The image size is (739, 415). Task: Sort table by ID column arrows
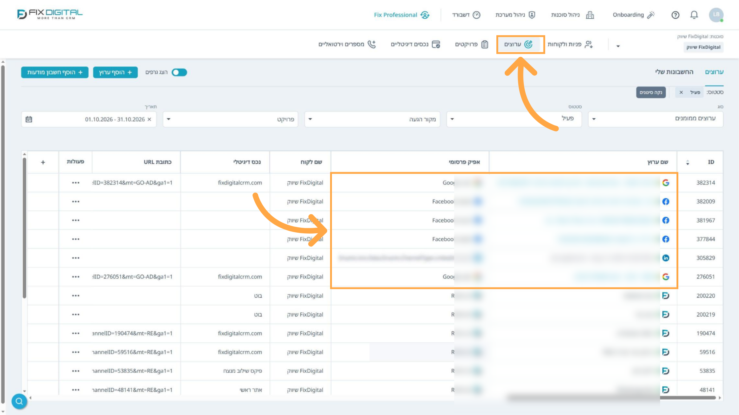coord(688,162)
